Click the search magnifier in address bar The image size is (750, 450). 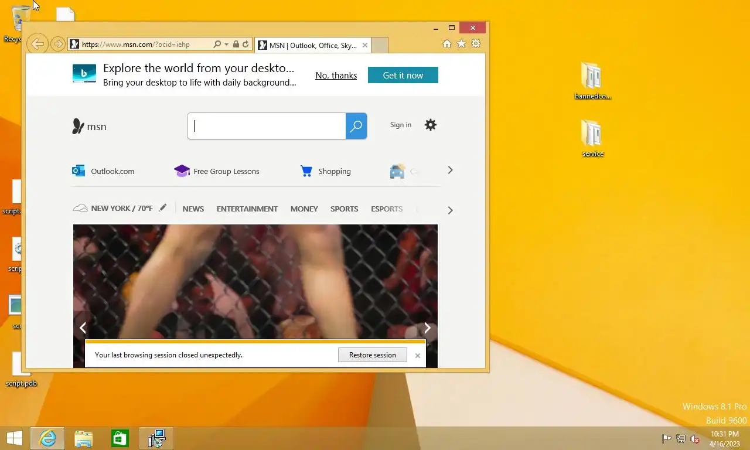coord(217,45)
